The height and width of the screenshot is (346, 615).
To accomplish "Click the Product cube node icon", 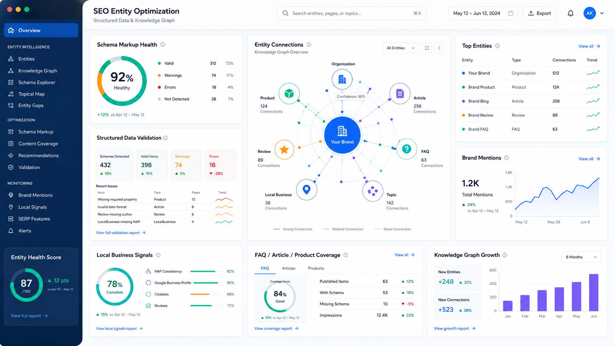I will pyautogui.click(x=289, y=94).
